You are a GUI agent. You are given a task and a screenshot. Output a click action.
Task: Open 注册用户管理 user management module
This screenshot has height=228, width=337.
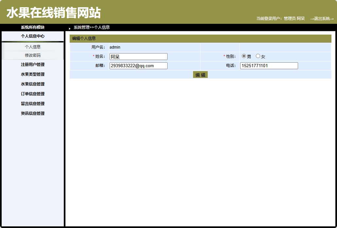[x=32, y=64]
